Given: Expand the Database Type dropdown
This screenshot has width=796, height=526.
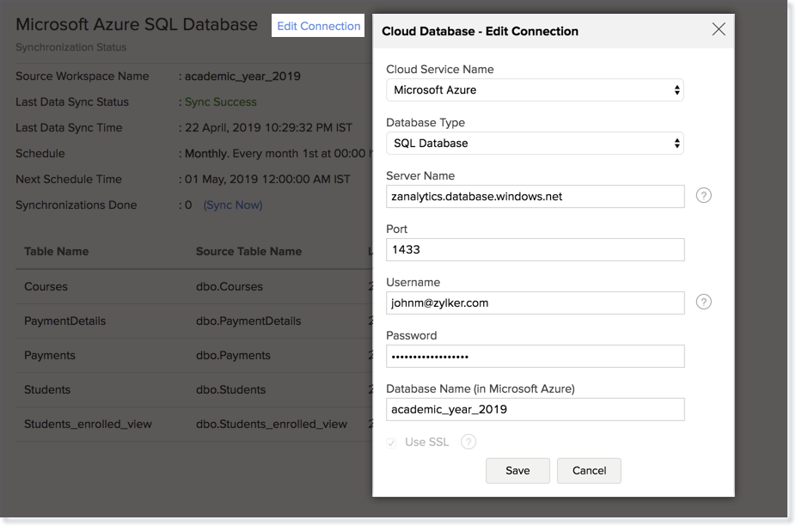Looking at the screenshot, I should tap(535, 143).
